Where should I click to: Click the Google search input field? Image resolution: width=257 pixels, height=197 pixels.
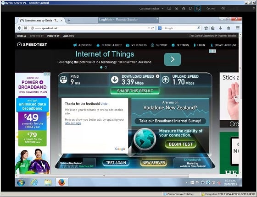(x=180, y=28)
